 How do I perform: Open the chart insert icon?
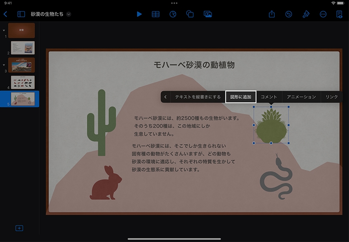(x=173, y=14)
